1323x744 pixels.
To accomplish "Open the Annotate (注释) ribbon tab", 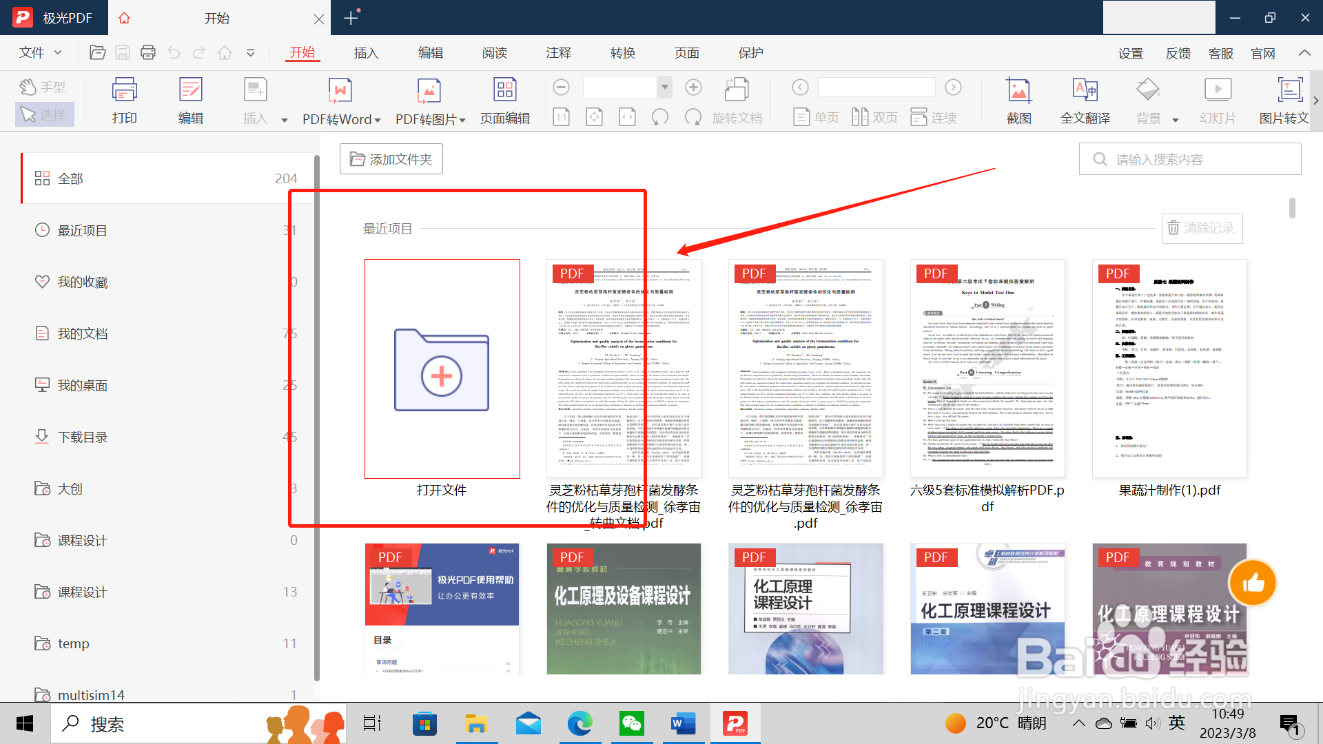I will [x=558, y=53].
